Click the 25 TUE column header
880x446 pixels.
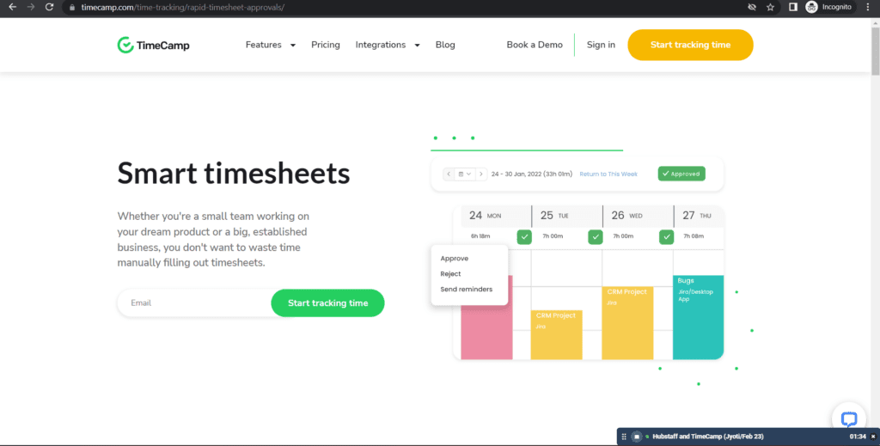pyautogui.click(x=567, y=216)
